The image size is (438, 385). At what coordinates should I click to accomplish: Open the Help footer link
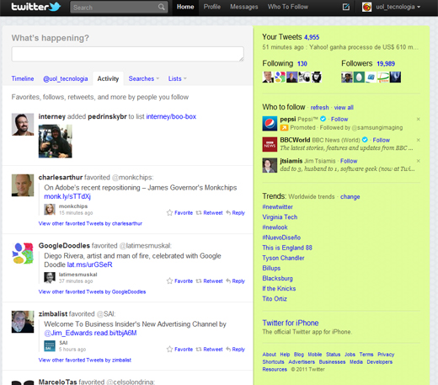[x=285, y=355]
